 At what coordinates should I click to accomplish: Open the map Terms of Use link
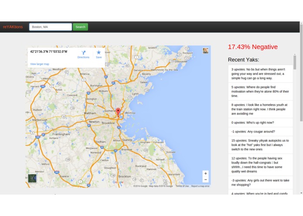[182, 186]
